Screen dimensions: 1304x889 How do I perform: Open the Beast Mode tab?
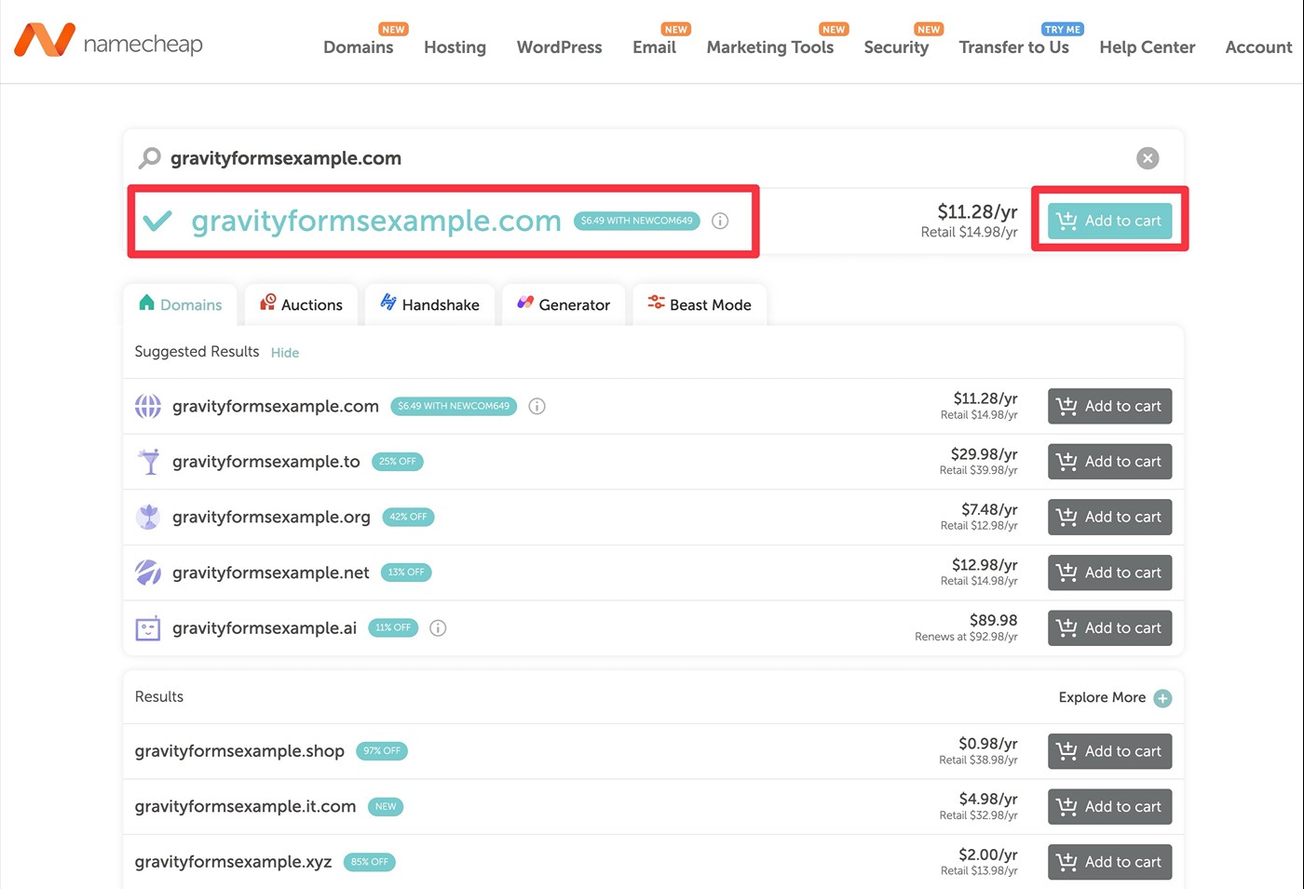[700, 304]
